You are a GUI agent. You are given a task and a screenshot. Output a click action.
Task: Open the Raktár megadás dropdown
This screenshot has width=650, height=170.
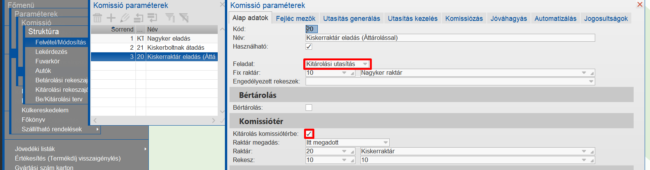386,143
